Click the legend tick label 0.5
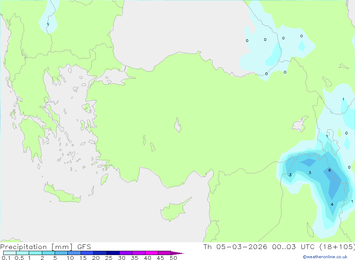355x260 pixels. point(20,258)
